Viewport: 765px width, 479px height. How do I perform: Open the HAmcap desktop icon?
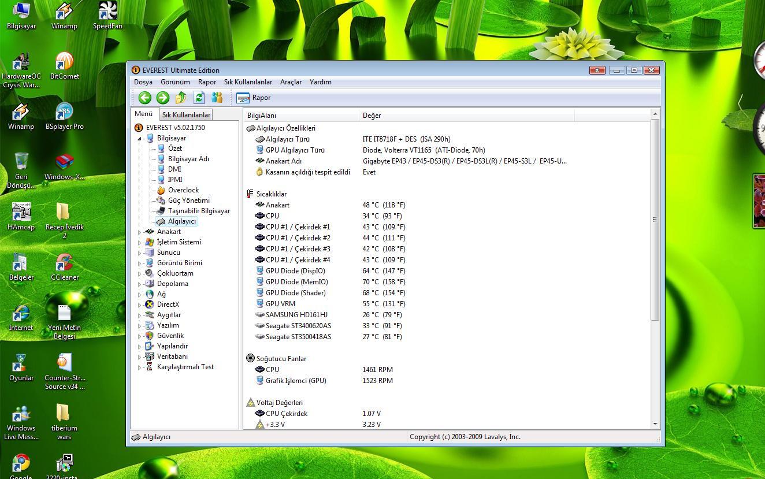point(21,217)
